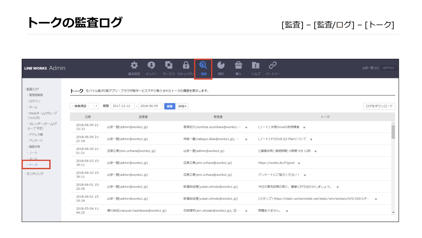This screenshot has width=422, height=238.
Task: Expand the receiver list for nakajyo.ikkei entry
Action: click(x=246, y=139)
